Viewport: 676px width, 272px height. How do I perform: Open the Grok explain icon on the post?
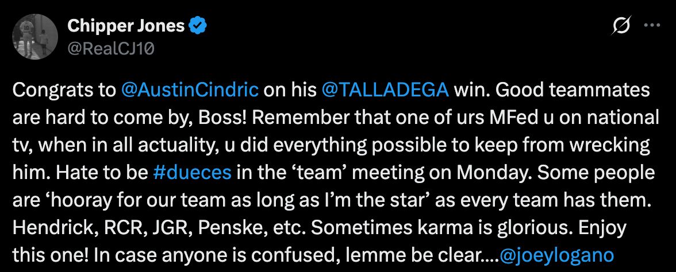coord(622,26)
